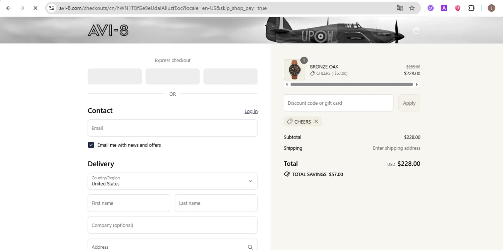
Task: Uncheck 'Email me with news and offers'
Action: pos(91,145)
